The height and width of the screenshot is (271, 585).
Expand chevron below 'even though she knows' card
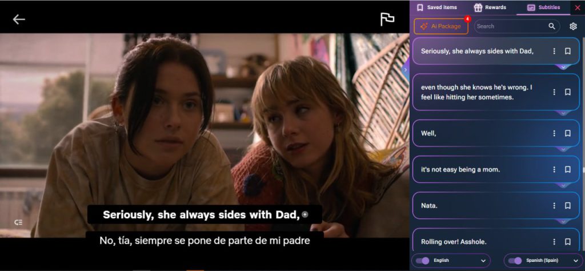563,113
